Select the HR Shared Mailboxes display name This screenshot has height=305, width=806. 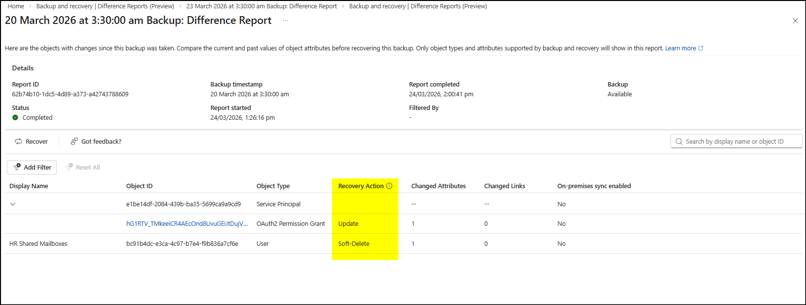pyautogui.click(x=38, y=243)
